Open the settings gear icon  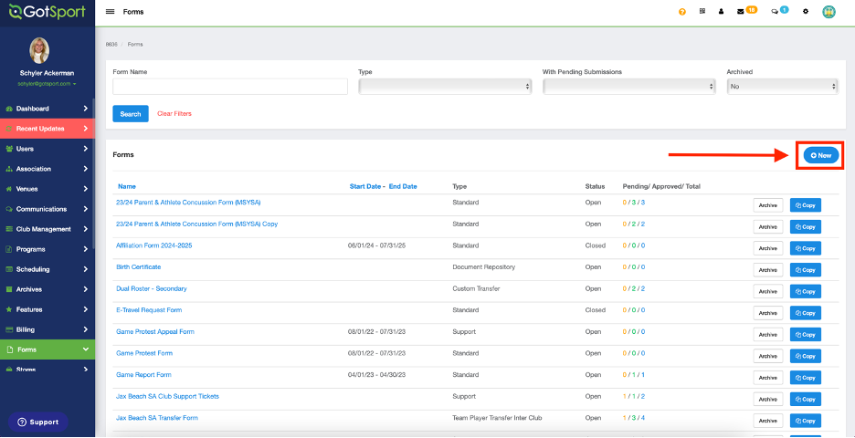tap(806, 12)
